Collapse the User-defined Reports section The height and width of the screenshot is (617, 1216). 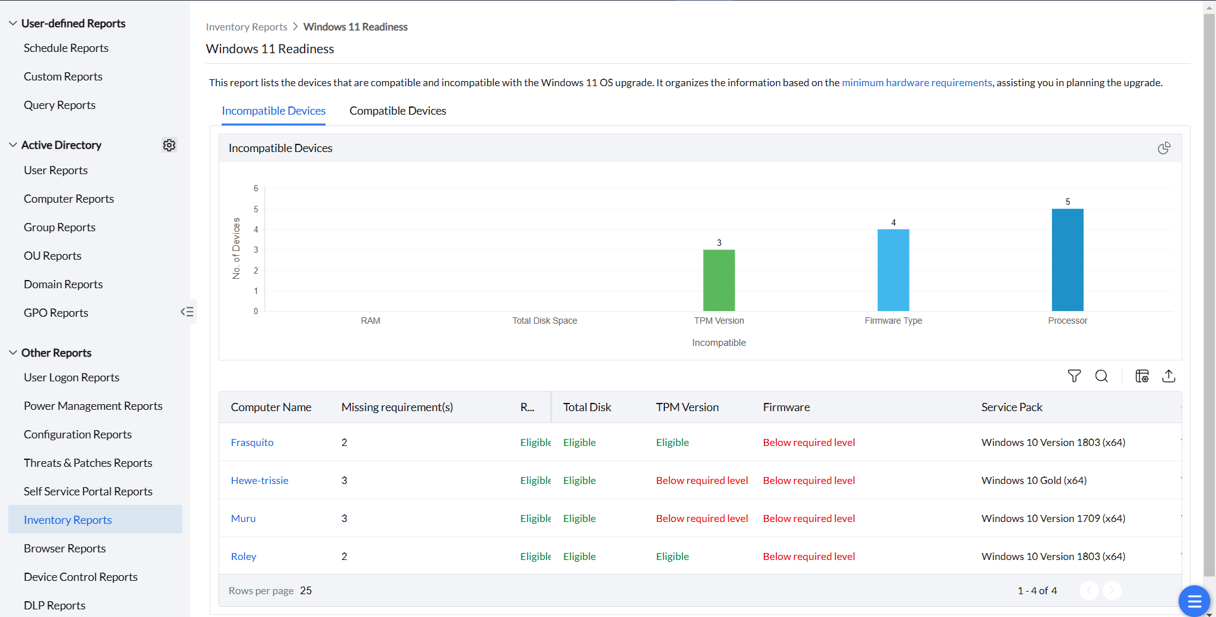(x=13, y=23)
